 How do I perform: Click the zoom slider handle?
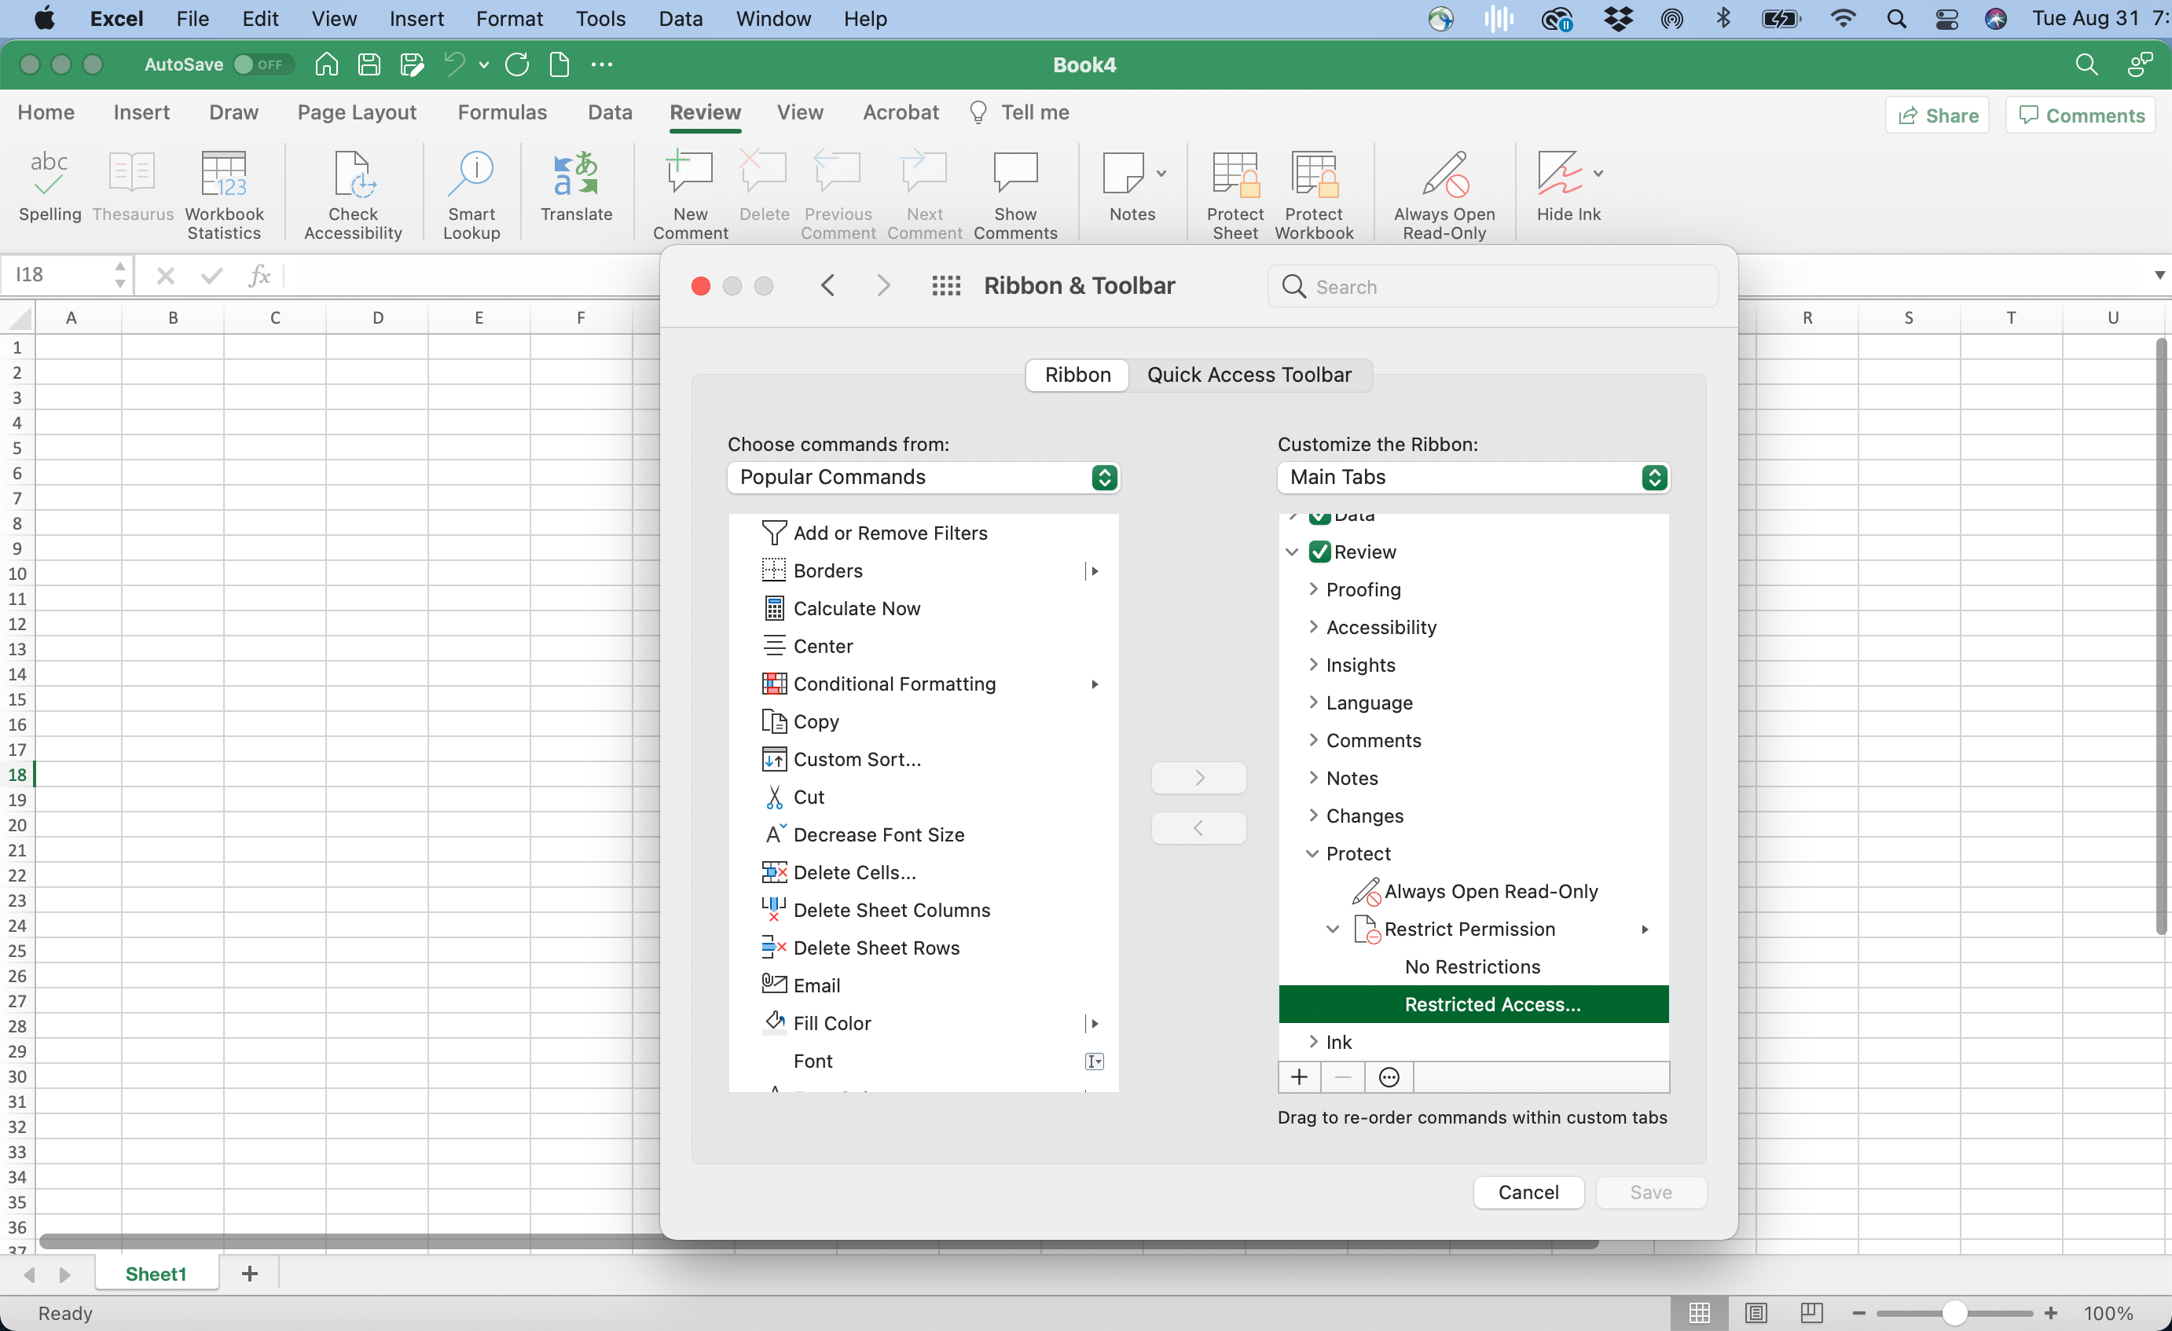(x=1954, y=1312)
